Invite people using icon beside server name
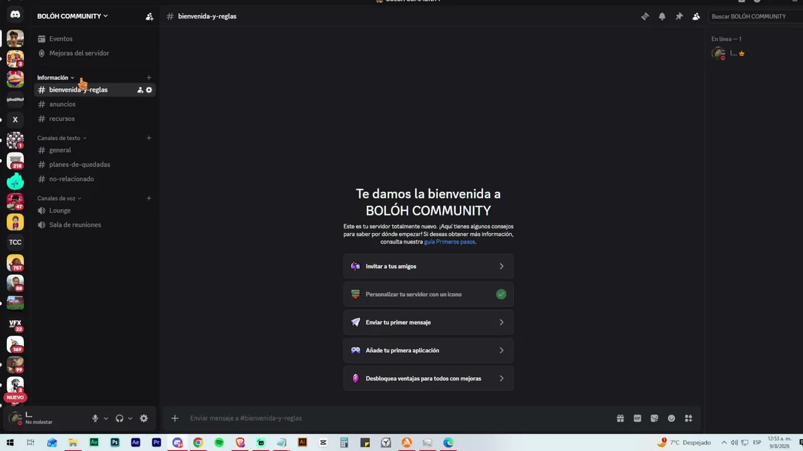This screenshot has height=451, width=803. click(x=149, y=16)
